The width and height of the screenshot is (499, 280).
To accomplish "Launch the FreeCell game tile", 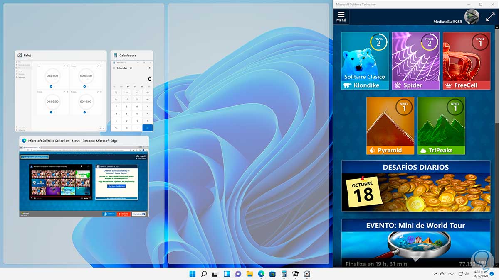I will (x=467, y=61).
